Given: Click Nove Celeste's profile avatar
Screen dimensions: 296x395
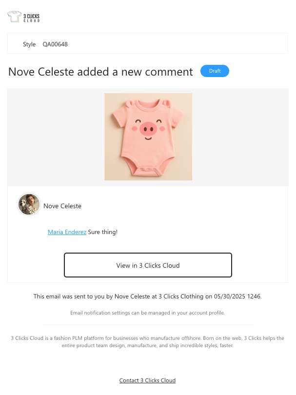Looking at the screenshot, I should point(29,204).
